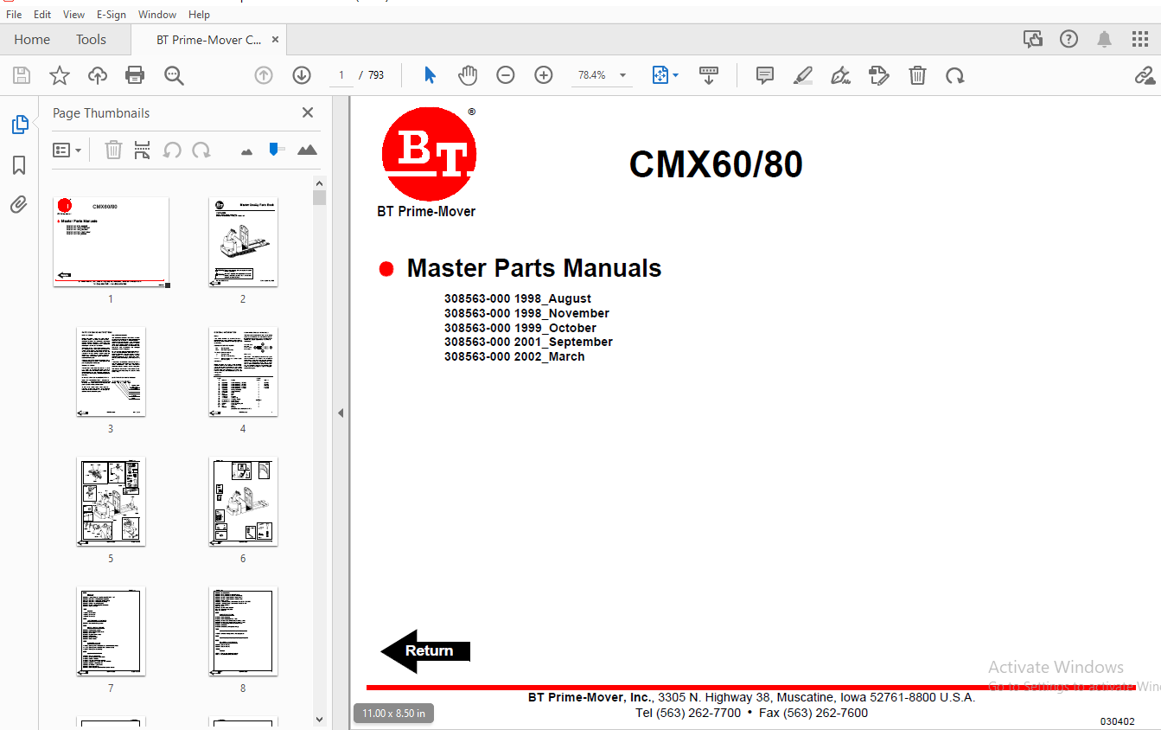Open the Help question mark icon
1161x730 pixels.
(x=1069, y=39)
